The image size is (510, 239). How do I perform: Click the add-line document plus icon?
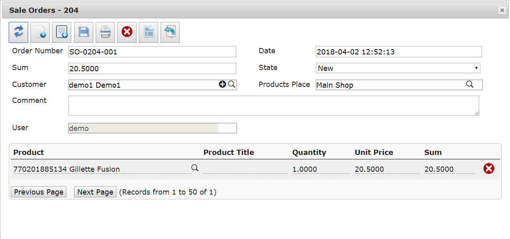pos(62,32)
